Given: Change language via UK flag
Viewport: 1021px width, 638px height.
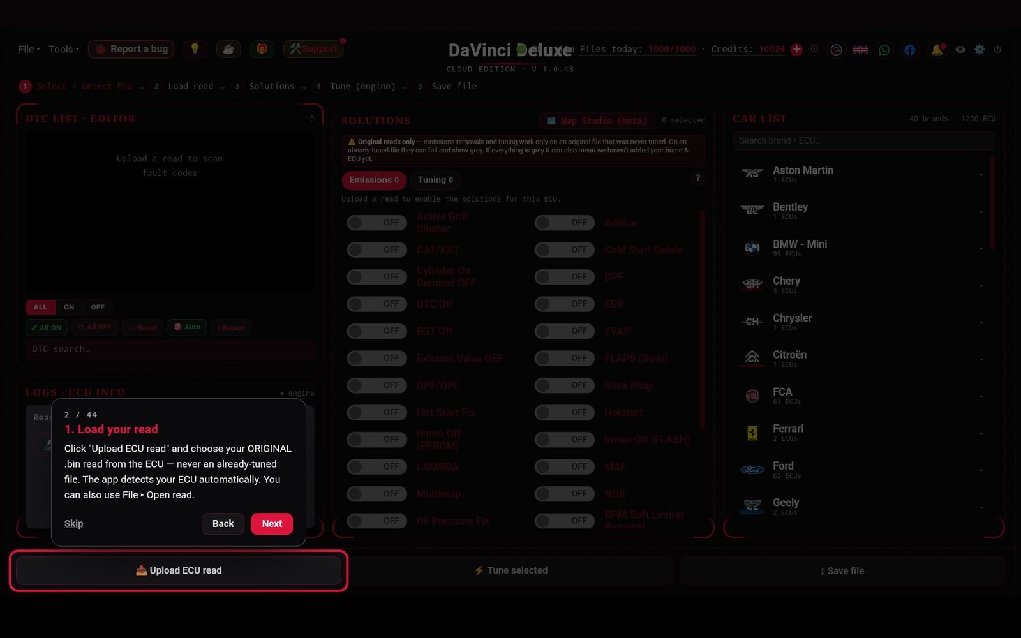Looking at the screenshot, I should pyautogui.click(x=860, y=50).
